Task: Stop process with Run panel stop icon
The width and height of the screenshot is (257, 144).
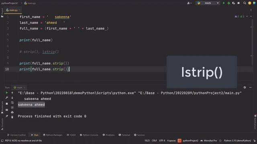Action: (7, 104)
